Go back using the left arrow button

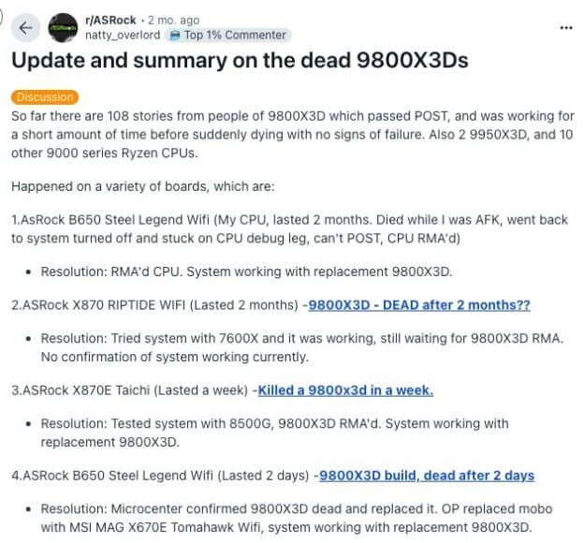click(x=25, y=27)
